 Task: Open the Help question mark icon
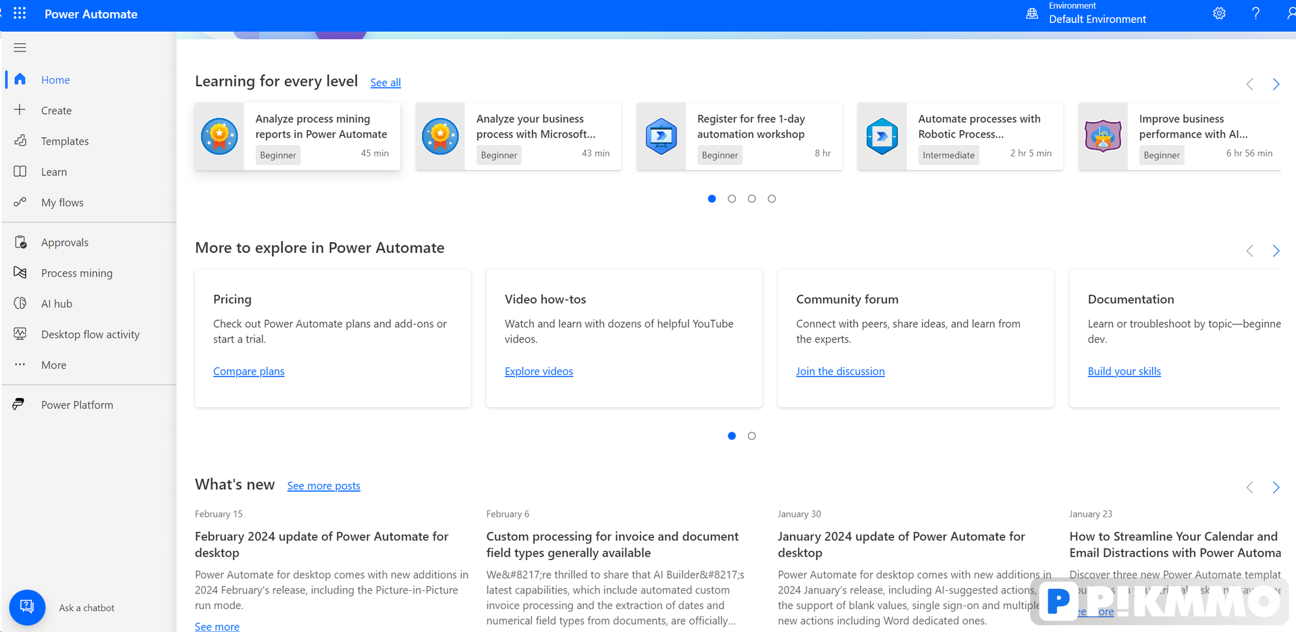[x=1255, y=13]
